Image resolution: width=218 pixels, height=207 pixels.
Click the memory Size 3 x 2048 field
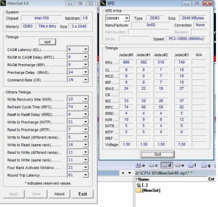pyautogui.click(x=79, y=26)
